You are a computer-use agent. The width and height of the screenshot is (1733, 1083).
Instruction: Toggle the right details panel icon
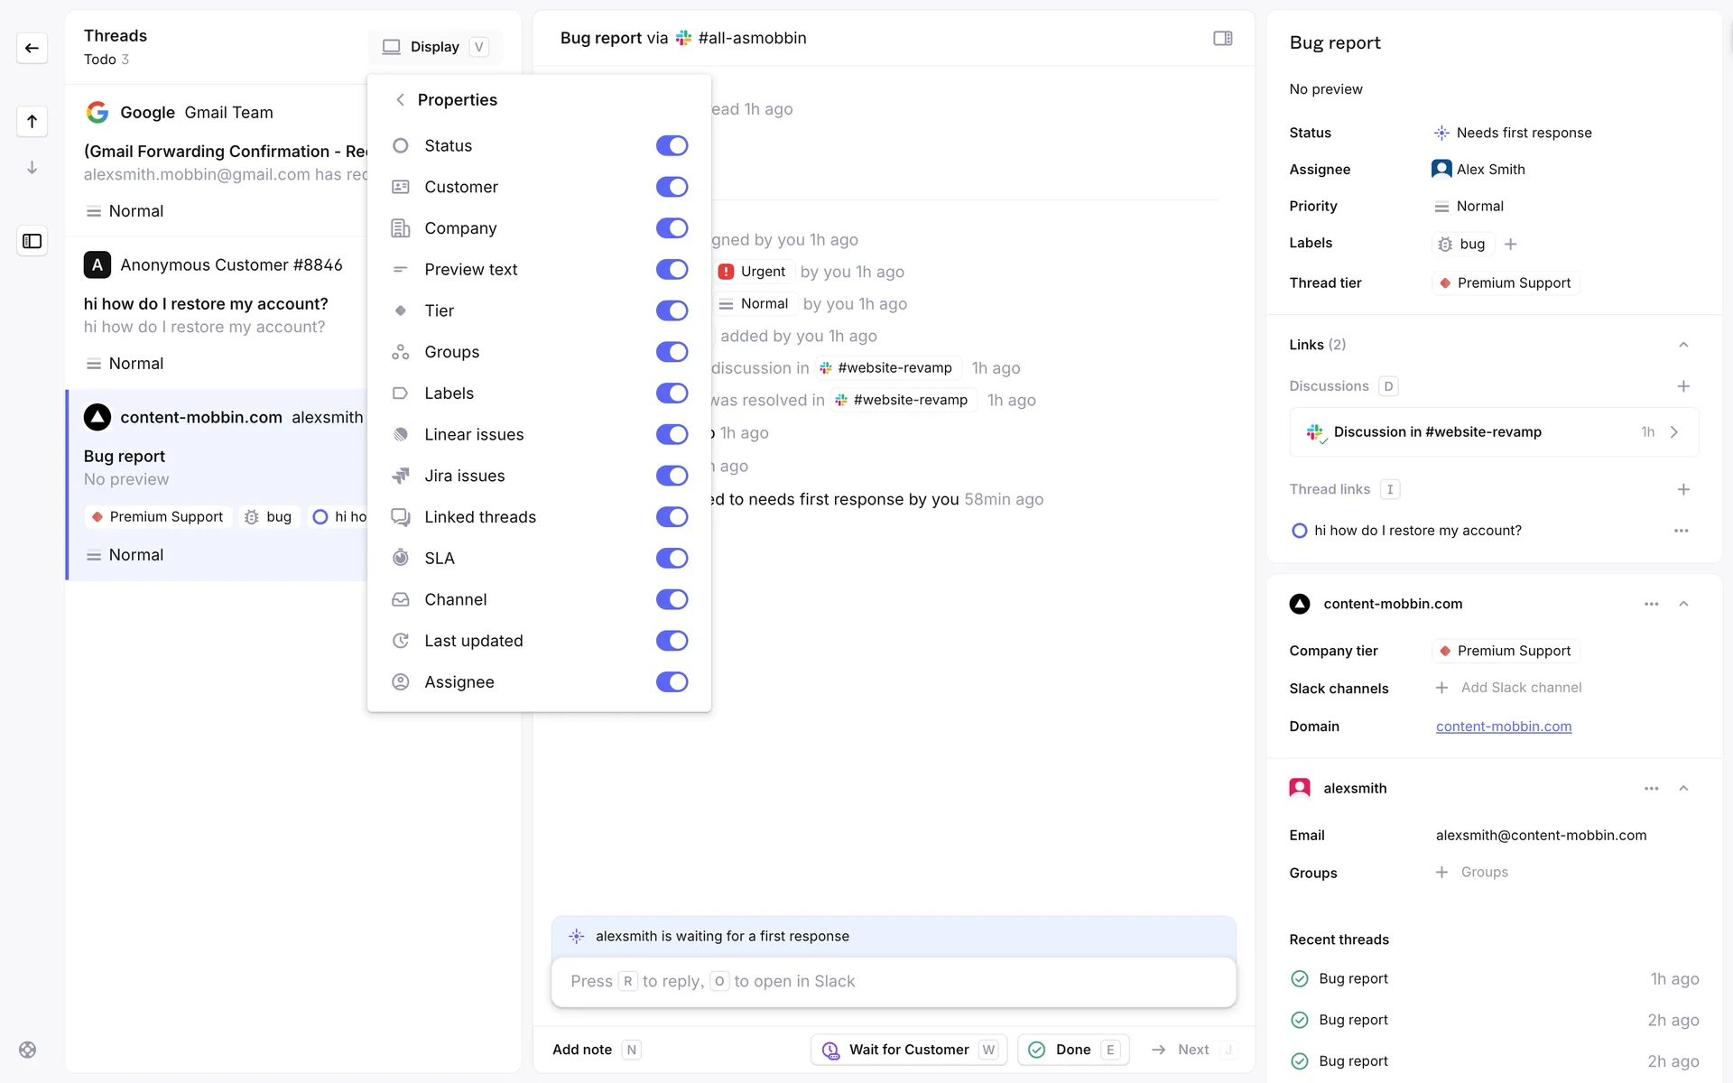pos(1222,38)
